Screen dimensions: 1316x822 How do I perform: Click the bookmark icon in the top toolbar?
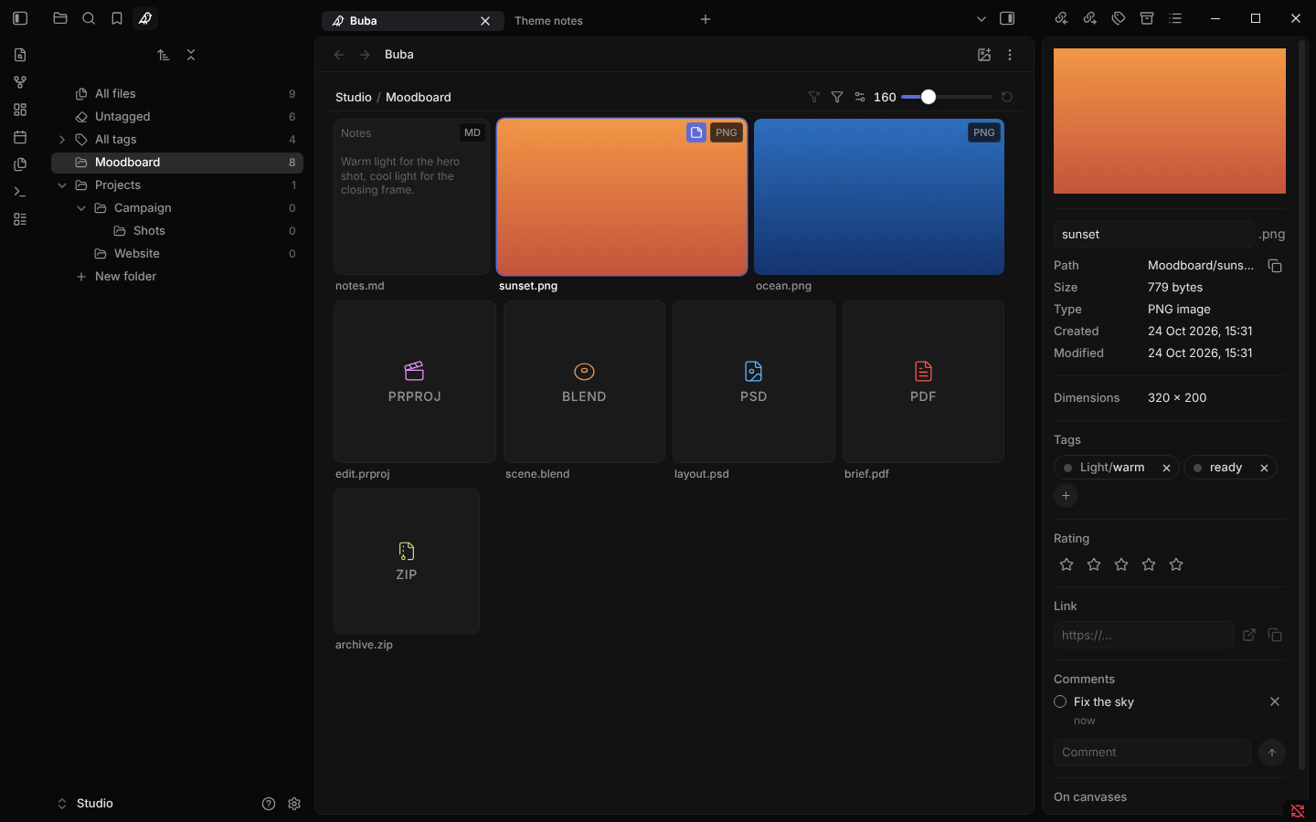tap(117, 18)
